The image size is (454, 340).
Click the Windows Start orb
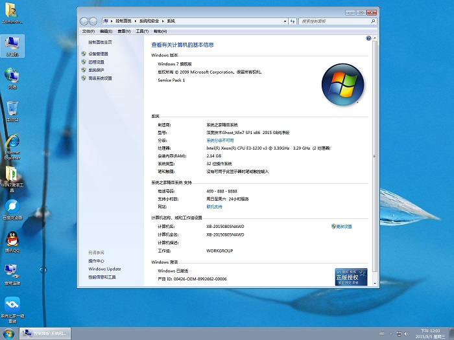(8, 333)
